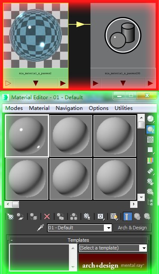This screenshot has height=274, width=159.
Task: Click red X Reset Map/Mtl icon
Action: (47, 216)
